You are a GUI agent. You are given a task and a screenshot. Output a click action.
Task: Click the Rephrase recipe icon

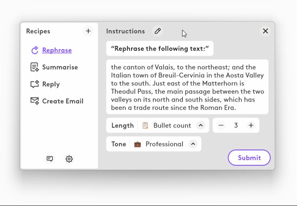coord(35,50)
